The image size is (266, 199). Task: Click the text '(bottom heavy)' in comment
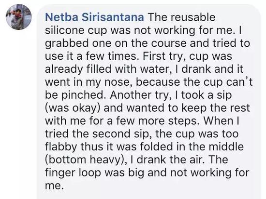84,160
